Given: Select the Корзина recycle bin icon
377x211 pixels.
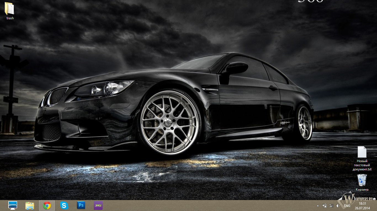Looking at the screenshot, I should [x=362, y=180].
